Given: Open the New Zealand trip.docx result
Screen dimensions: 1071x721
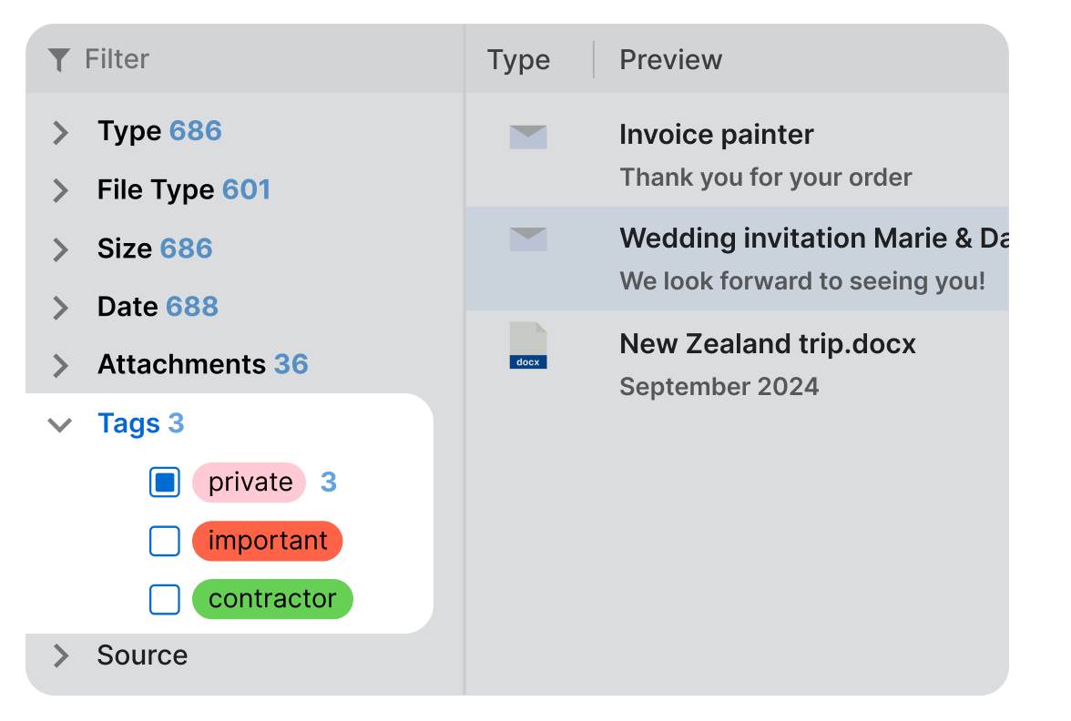Looking at the screenshot, I should tap(767, 344).
